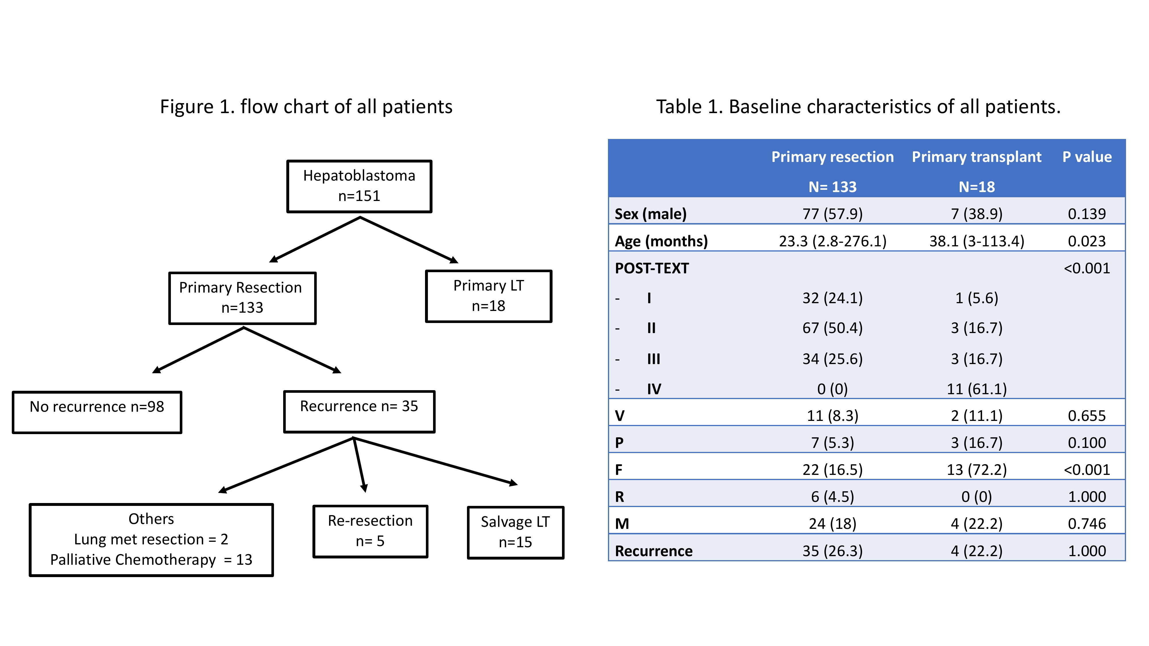
Task: Click the Hepatoblastoma n=151 box
Action: tap(359, 186)
